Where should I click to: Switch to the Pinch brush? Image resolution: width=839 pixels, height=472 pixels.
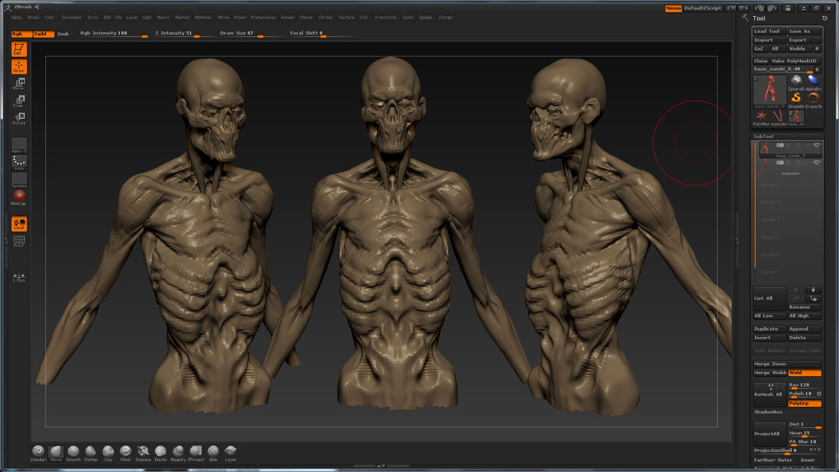coord(126,452)
